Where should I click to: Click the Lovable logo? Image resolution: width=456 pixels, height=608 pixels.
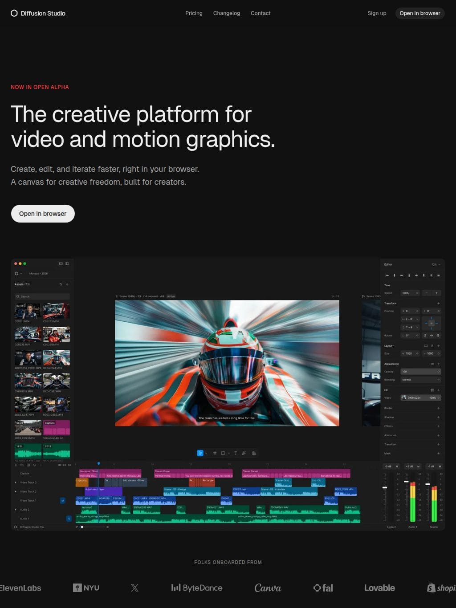point(379,588)
